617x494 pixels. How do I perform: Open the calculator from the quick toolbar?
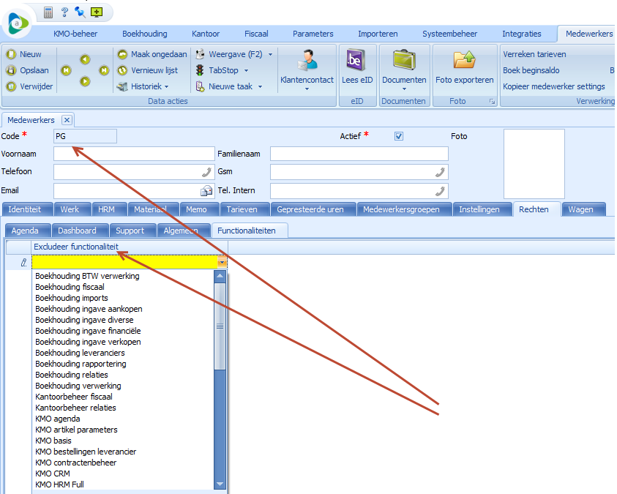click(48, 12)
